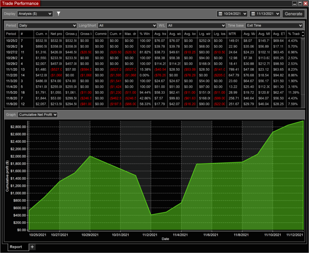The height and width of the screenshot is (253, 309).
Task: Click the % Win column header
Action: click(x=145, y=34)
